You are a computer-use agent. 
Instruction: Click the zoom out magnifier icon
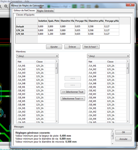[6, 7]
